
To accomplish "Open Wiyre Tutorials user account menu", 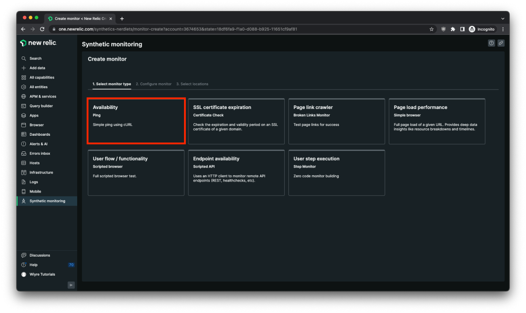I will click(x=42, y=274).
